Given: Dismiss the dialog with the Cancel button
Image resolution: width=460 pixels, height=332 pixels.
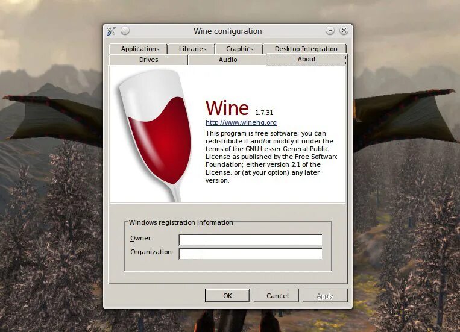Looking at the screenshot, I should [277, 296].
